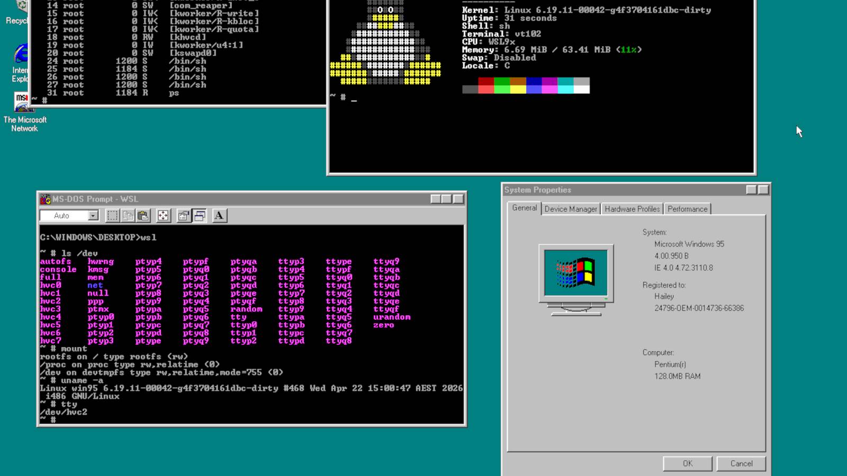This screenshot has height=476, width=847.
Task: Click the orange-brown color block
Action: [518, 81]
